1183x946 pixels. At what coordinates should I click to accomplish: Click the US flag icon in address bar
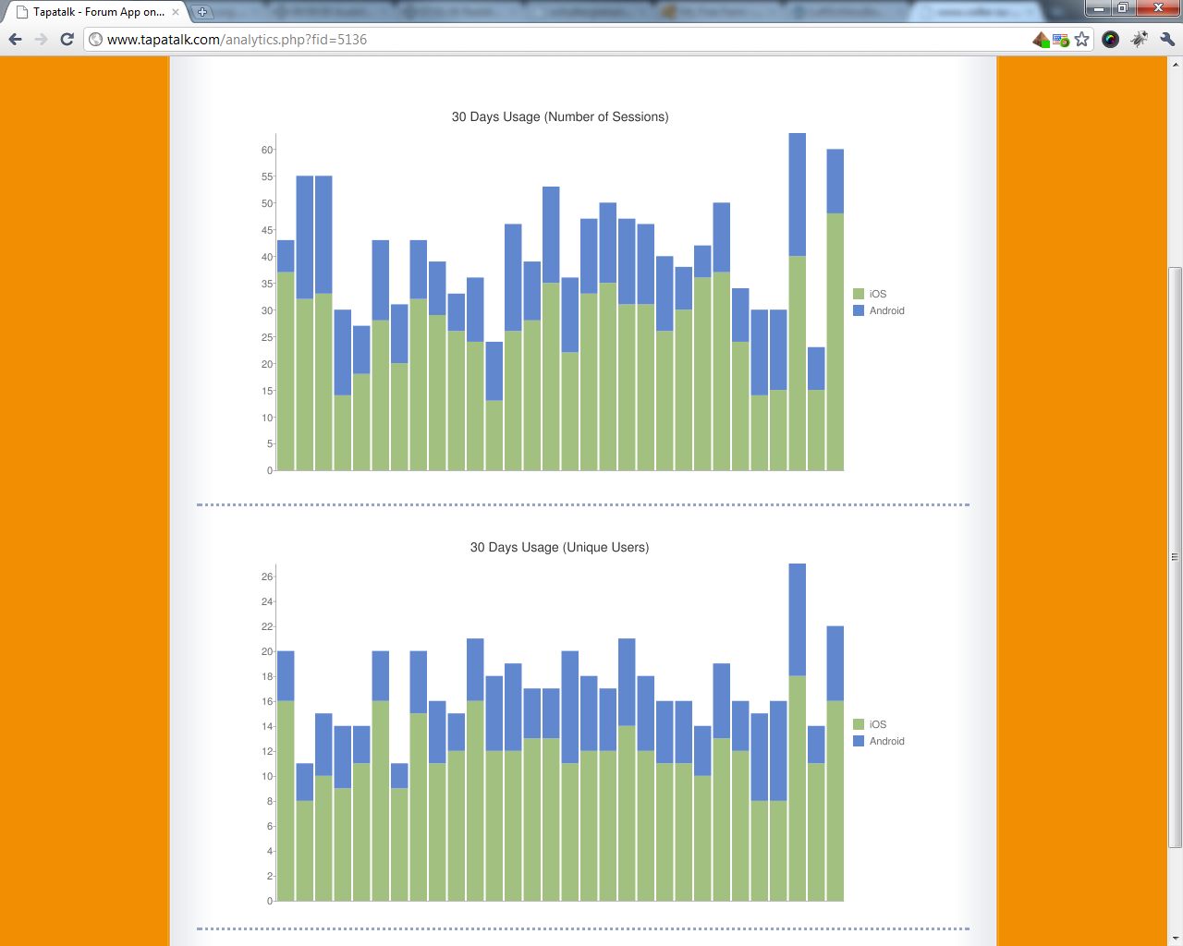tap(1060, 40)
